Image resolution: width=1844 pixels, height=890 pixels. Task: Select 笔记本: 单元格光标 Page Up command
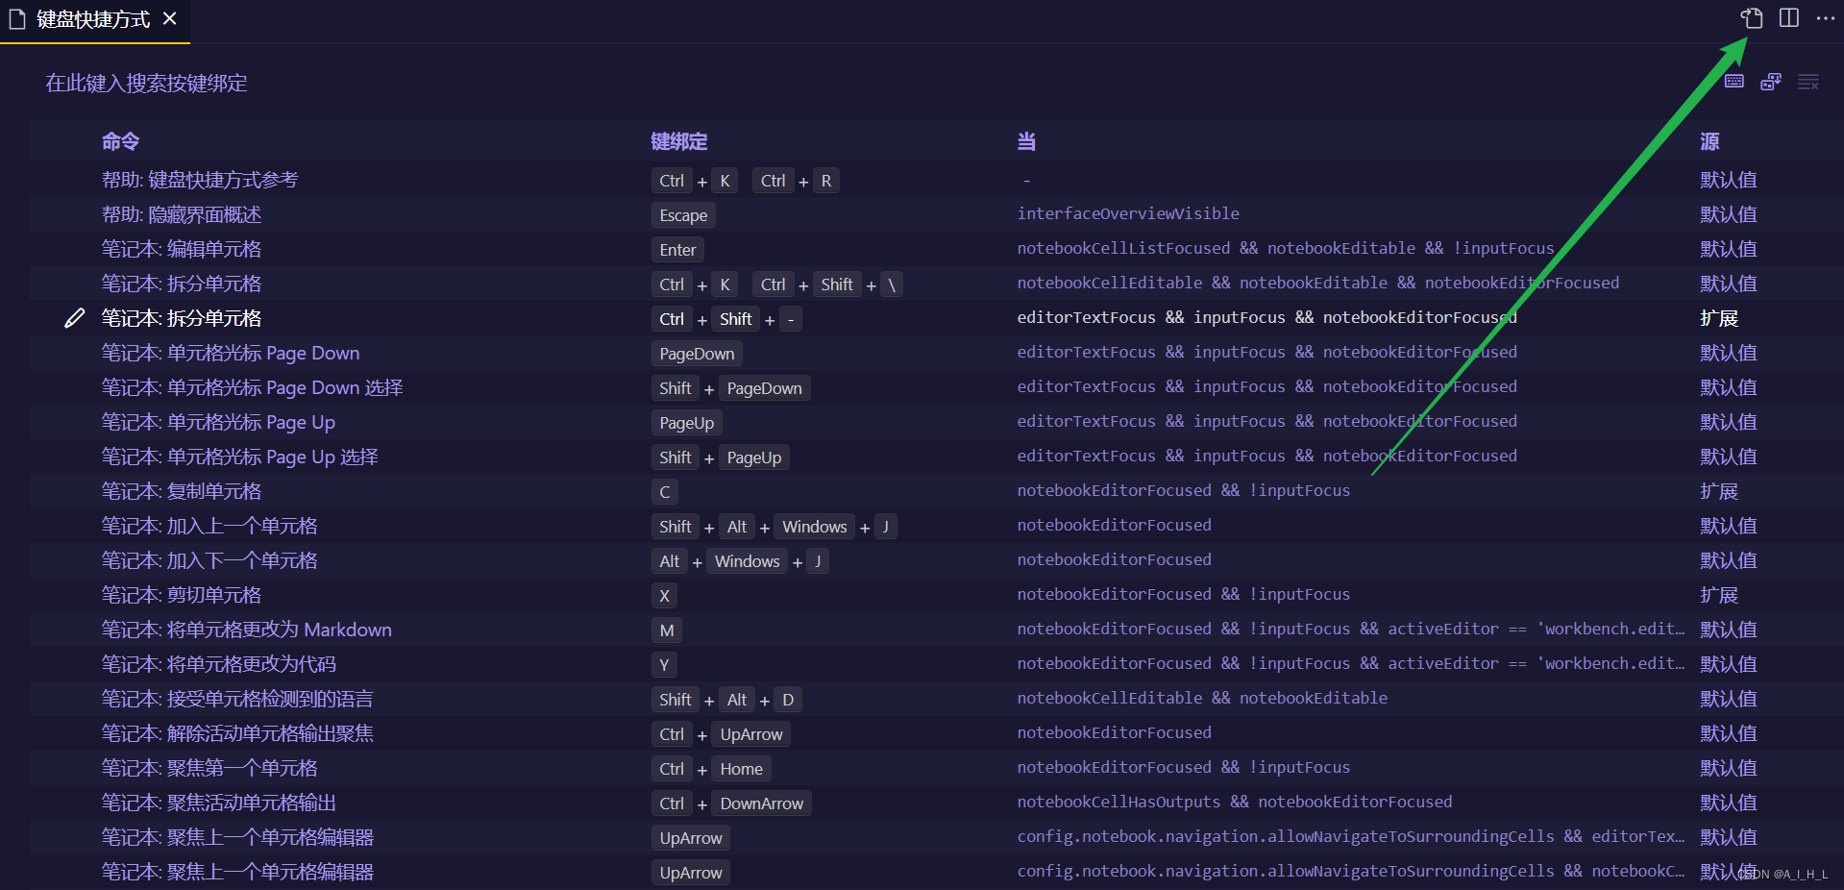[218, 422]
